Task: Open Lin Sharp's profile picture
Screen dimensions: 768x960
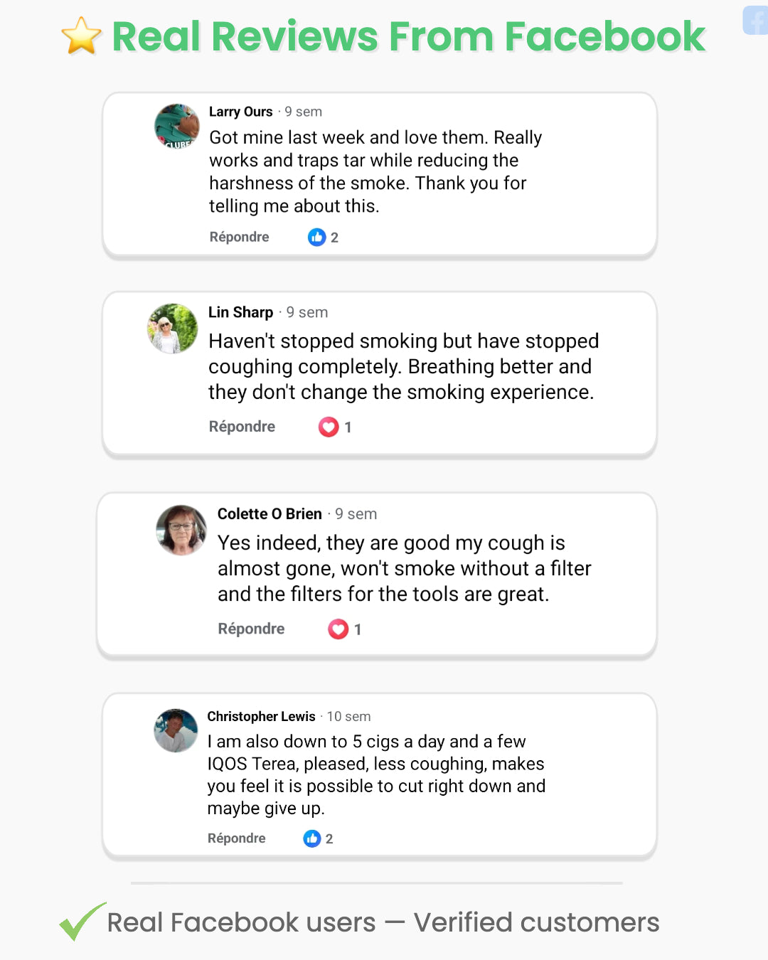Action: (x=173, y=329)
